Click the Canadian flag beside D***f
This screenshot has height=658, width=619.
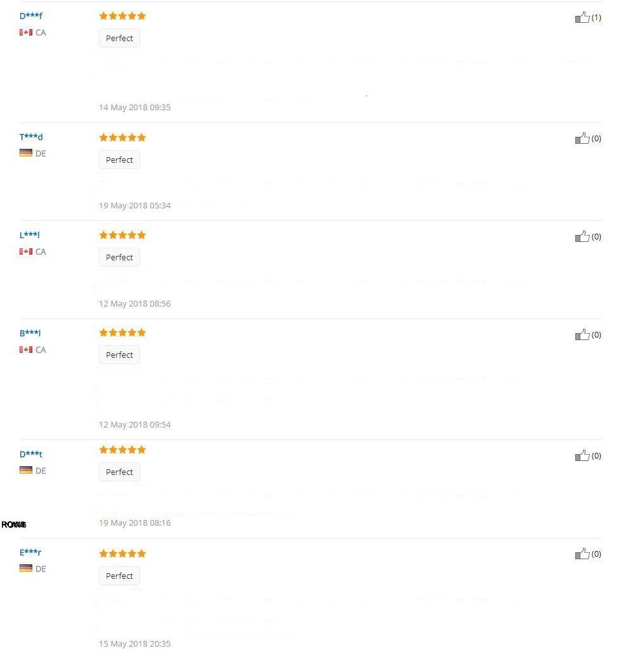pos(25,32)
